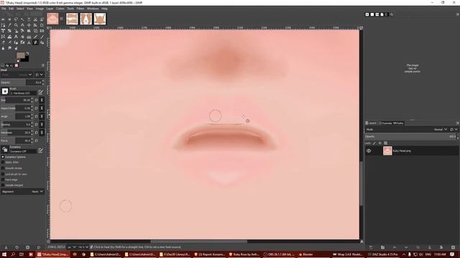Save tool preset icon under tool options

(6, 247)
